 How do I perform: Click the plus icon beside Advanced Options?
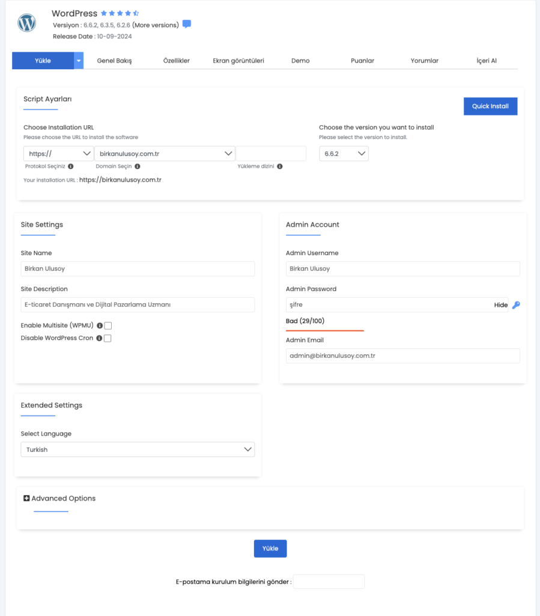pyautogui.click(x=26, y=498)
